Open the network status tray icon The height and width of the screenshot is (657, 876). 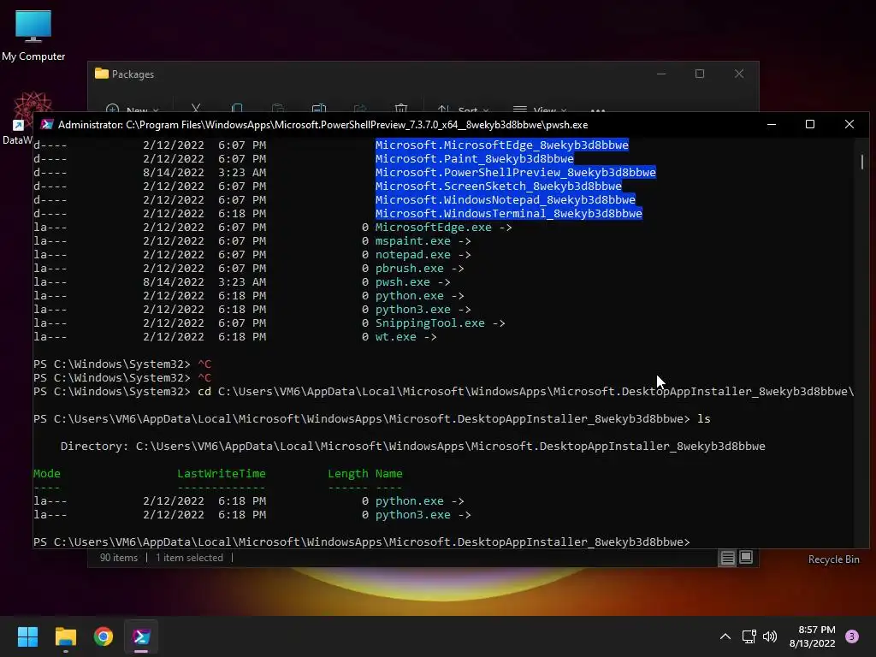(749, 636)
